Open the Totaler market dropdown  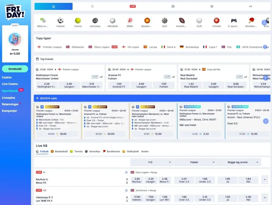coord(196,162)
